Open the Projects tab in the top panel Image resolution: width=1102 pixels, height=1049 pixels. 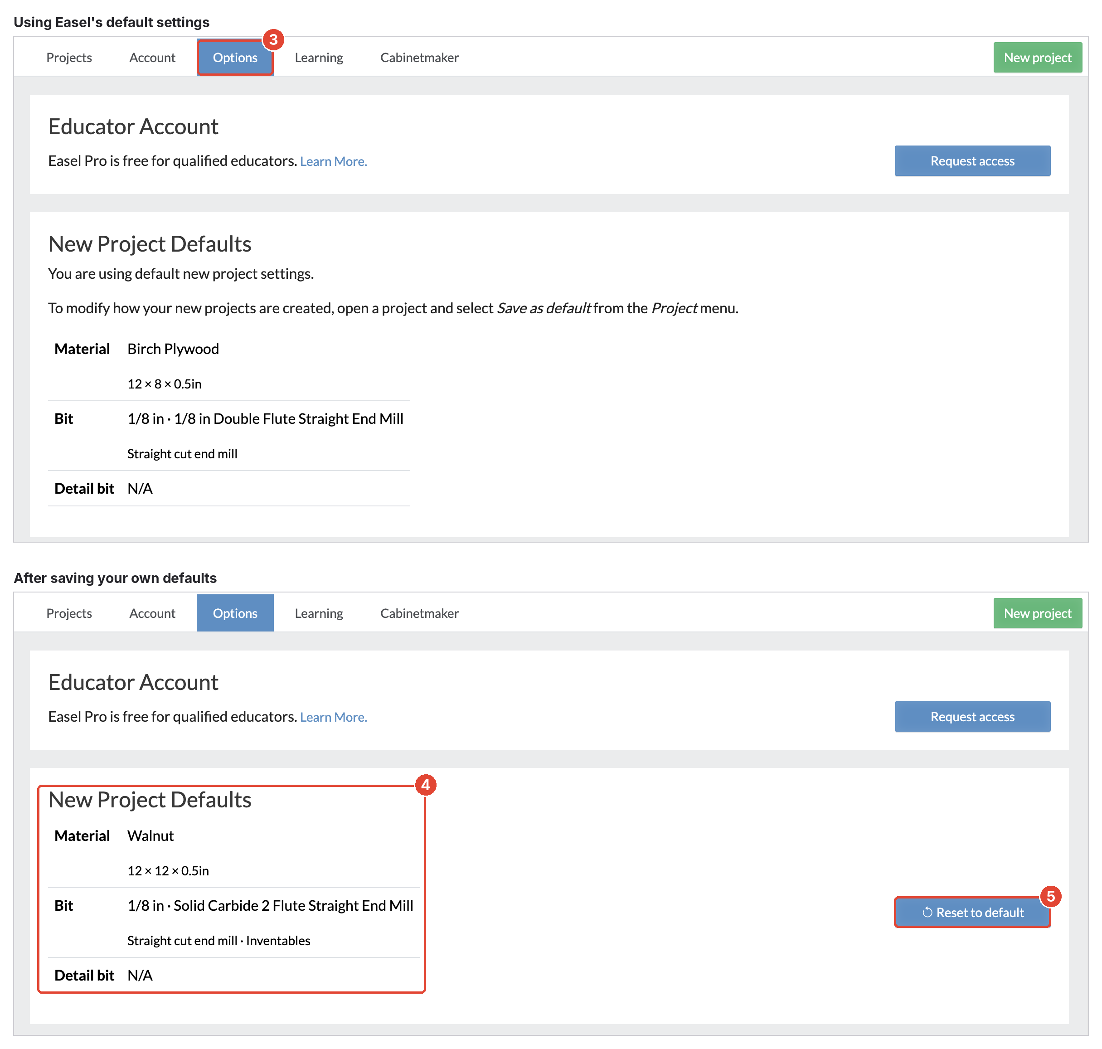coord(69,58)
